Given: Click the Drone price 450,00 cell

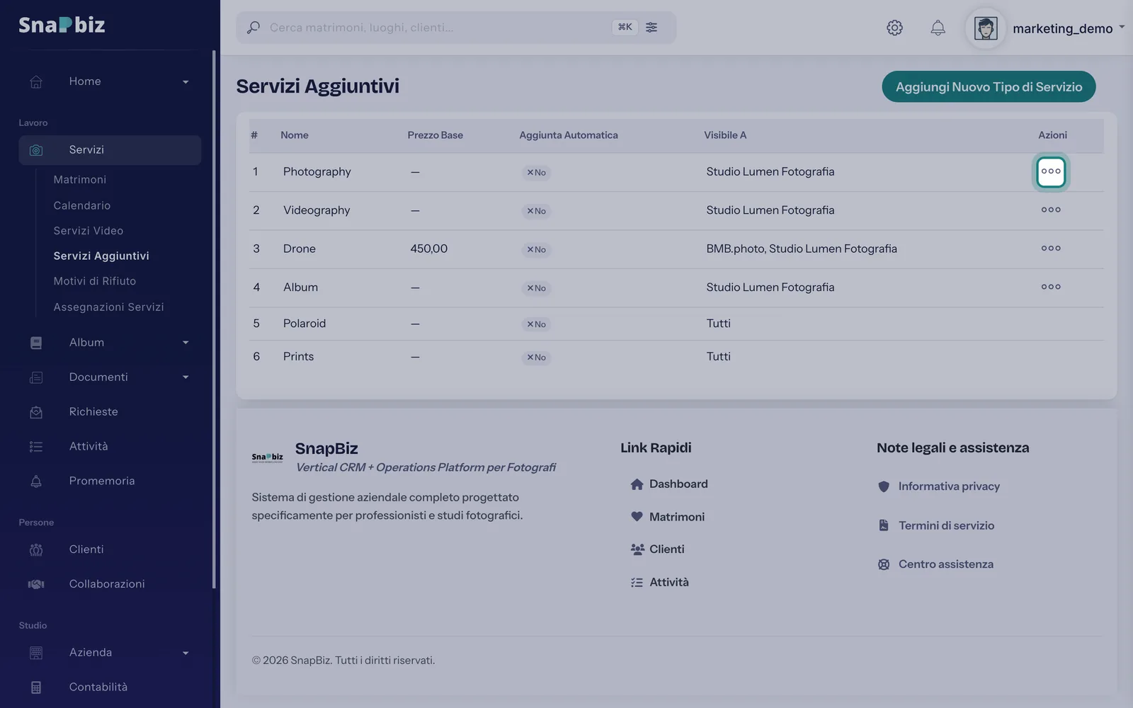Looking at the screenshot, I should point(429,249).
